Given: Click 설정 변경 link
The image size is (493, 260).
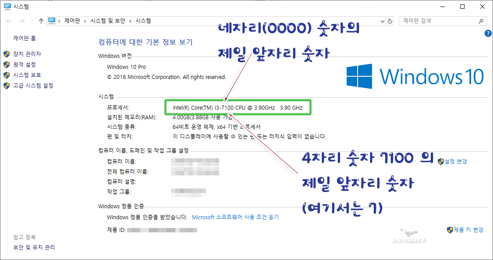Looking at the screenshot, I should coord(456,161).
